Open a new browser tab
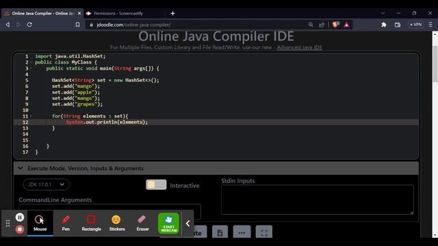Image resolution: width=438 pixels, height=246 pixels. pos(172,14)
